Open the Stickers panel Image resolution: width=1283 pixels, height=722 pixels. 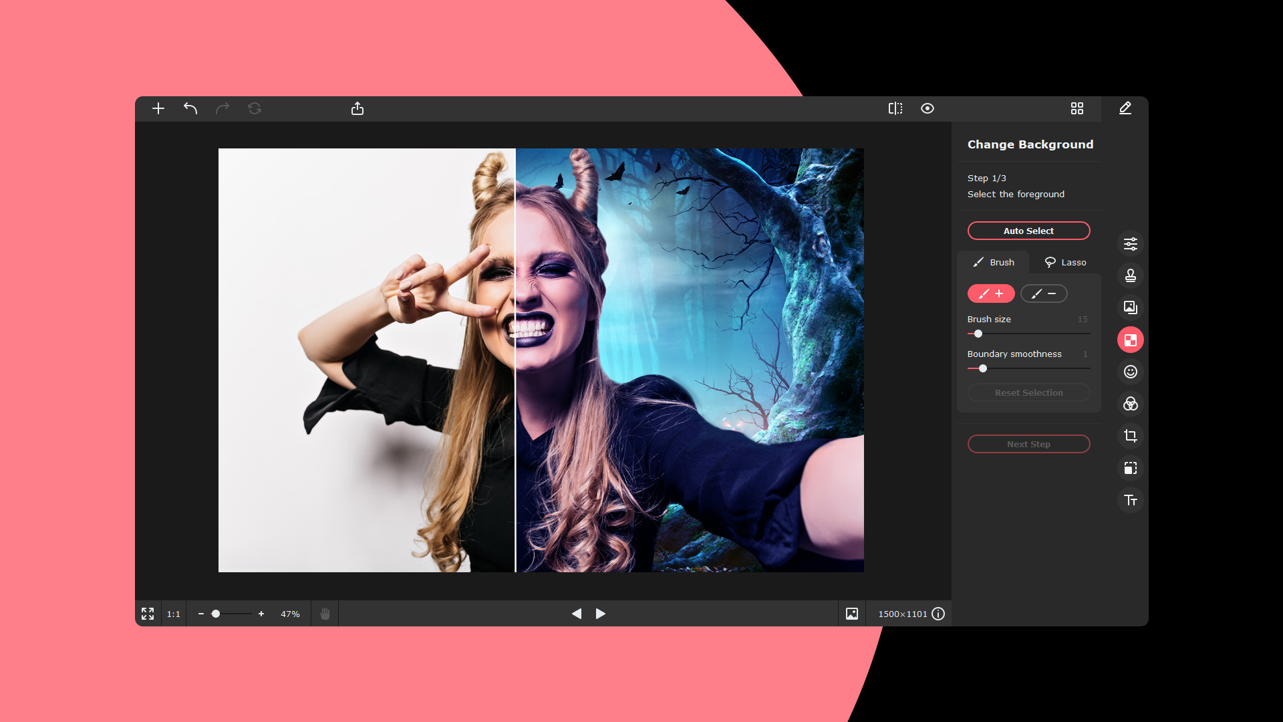pyautogui.click(x=1131, y=372)
